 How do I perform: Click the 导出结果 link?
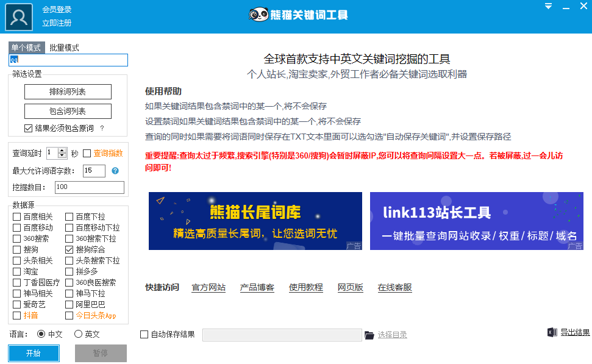tap(575, 332)
